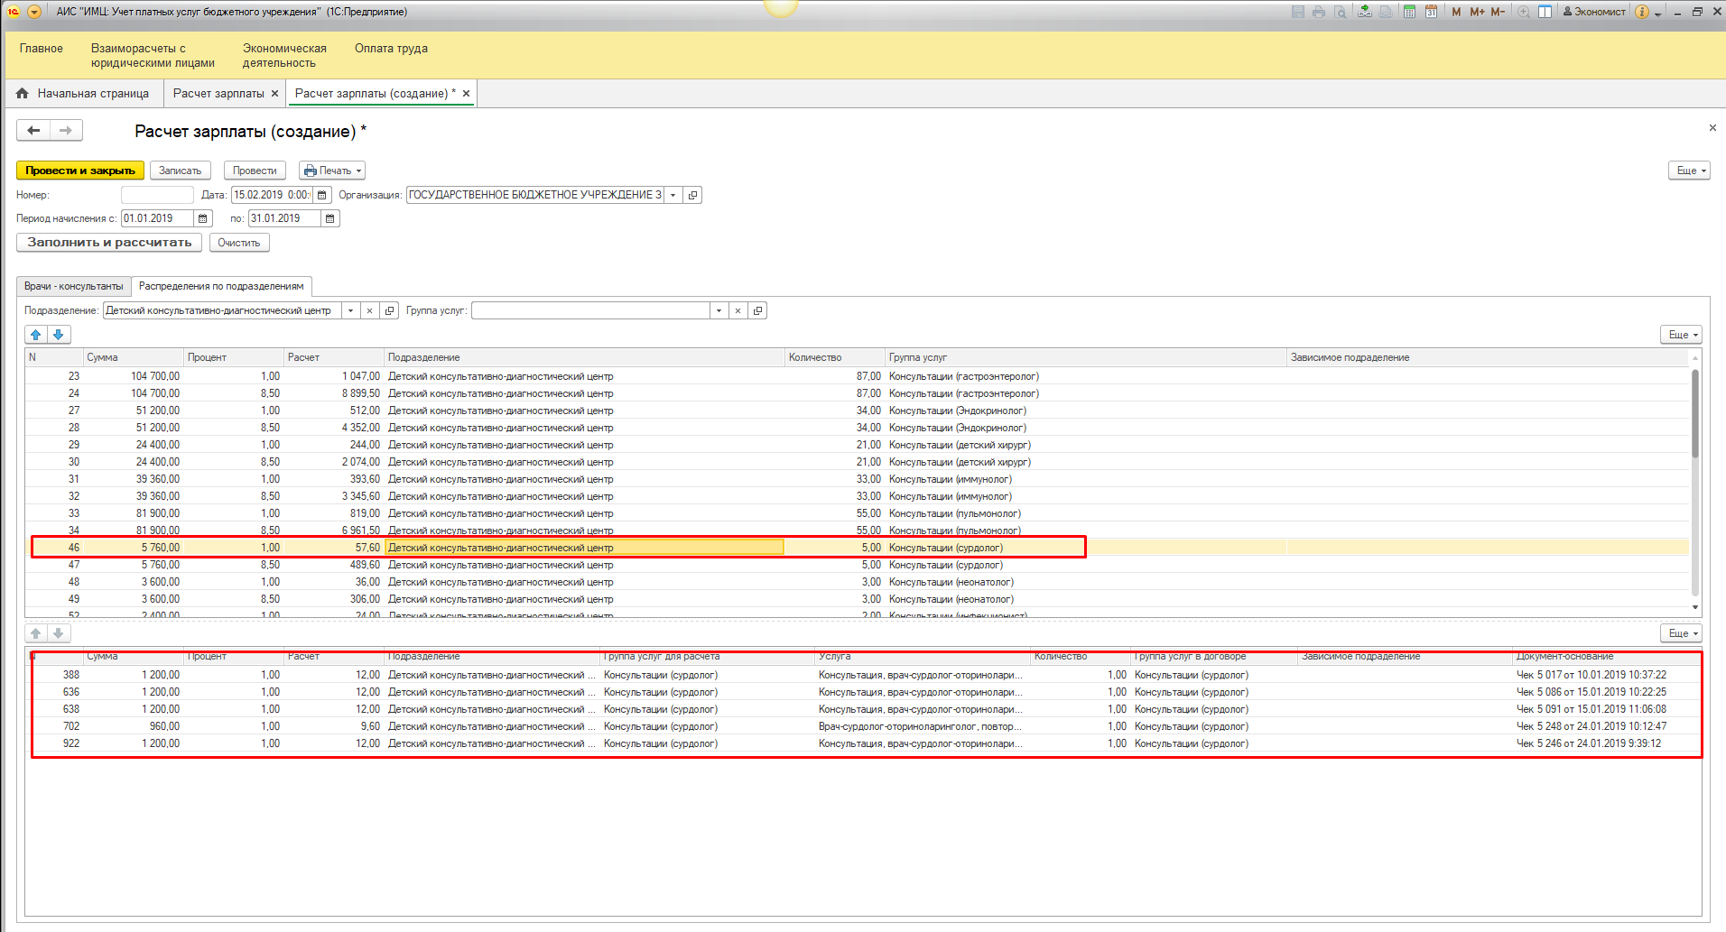Open the calendar picker beside the Дата field

point(322,195)
